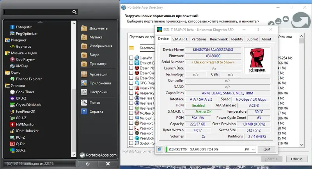
Task: Launch SSD-Z from the apps list
Action: click(18, 150)
